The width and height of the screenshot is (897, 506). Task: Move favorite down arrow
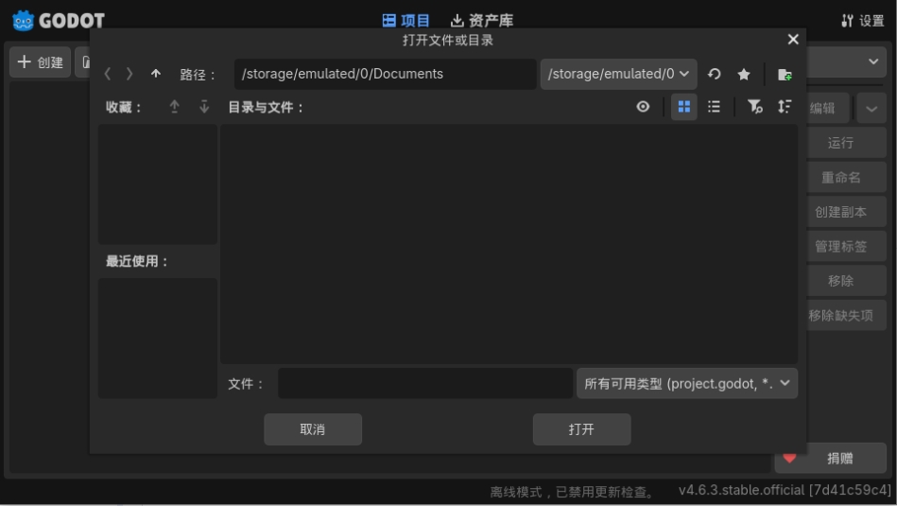pyautogui.click(x=204, y=107)
